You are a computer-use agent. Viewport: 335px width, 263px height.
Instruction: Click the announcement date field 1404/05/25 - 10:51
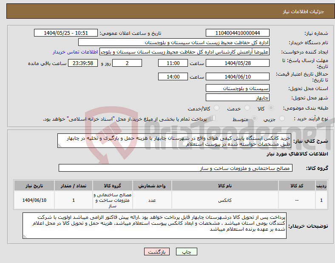(66, 33)
